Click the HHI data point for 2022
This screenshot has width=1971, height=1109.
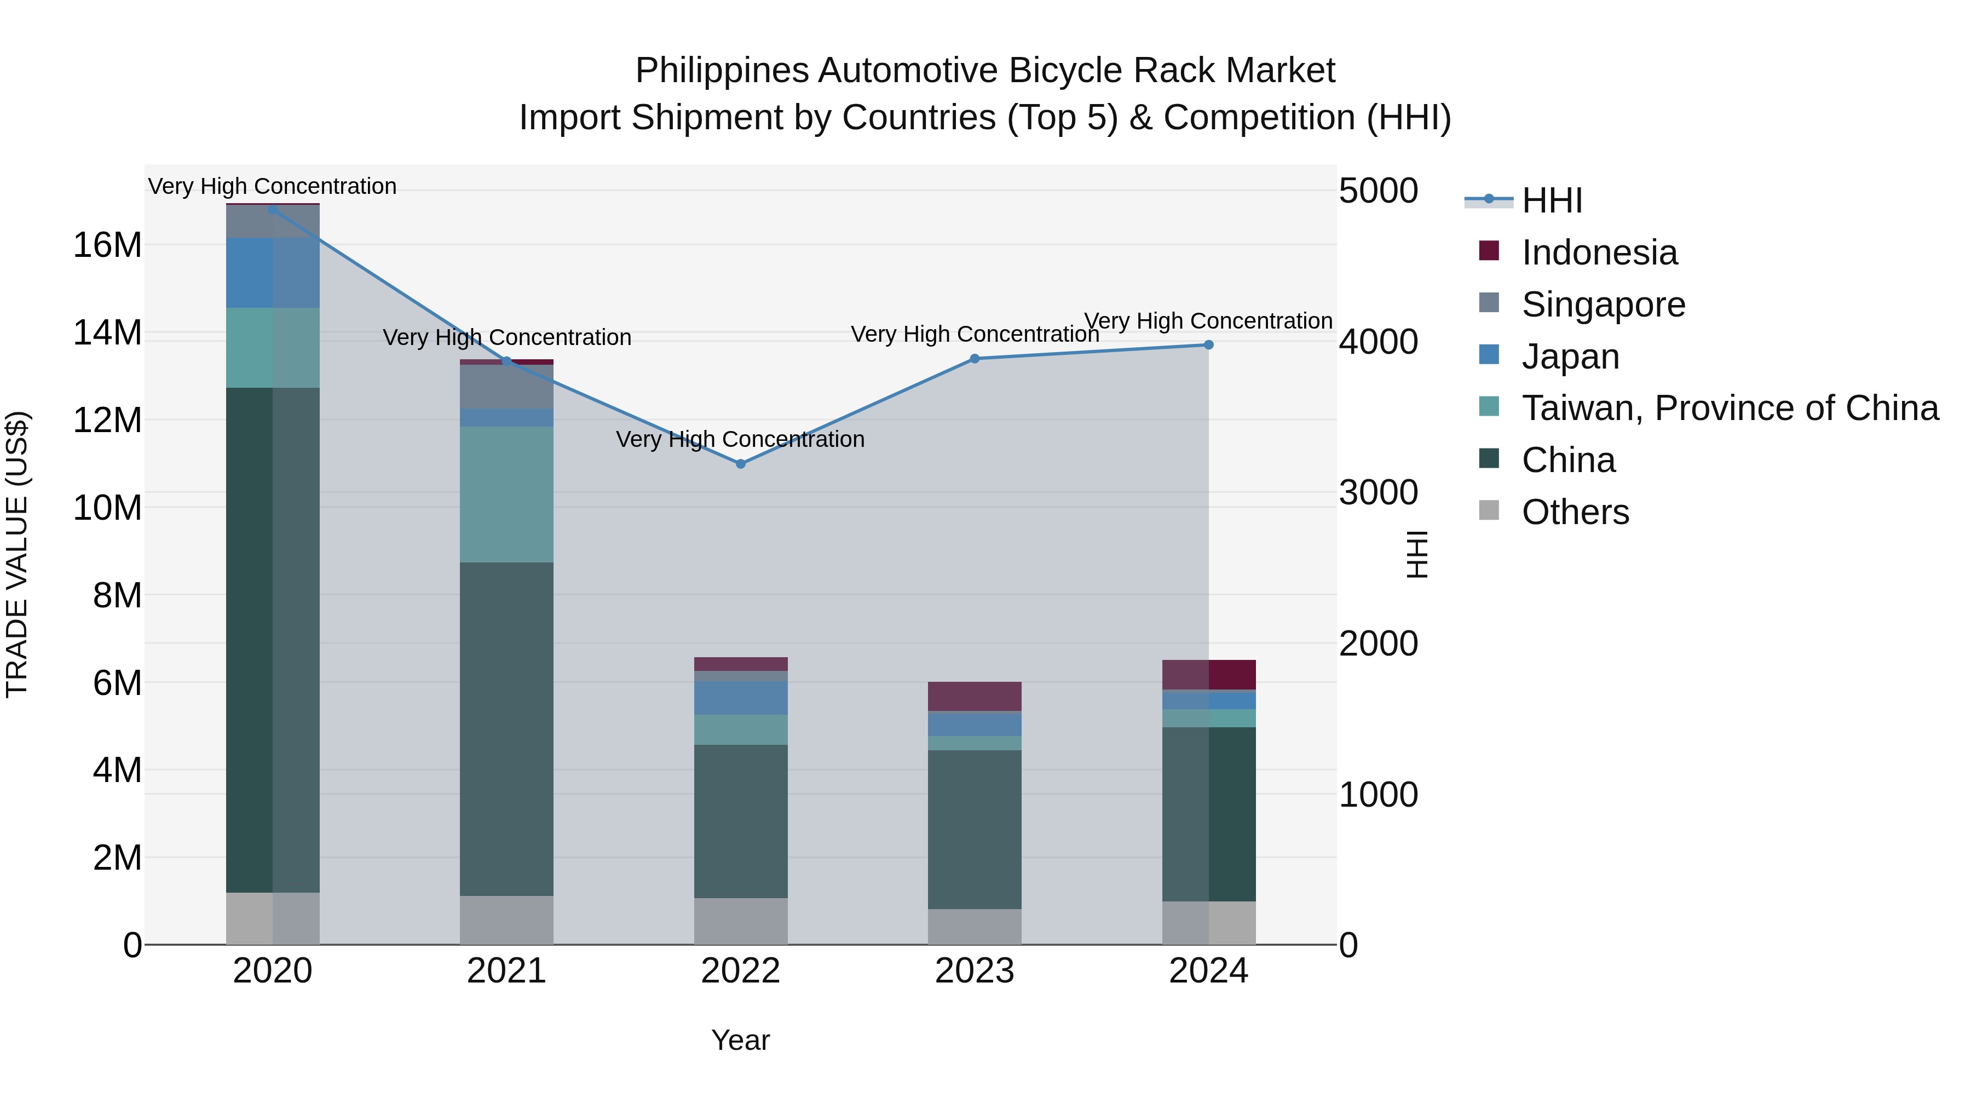point(741,464)
